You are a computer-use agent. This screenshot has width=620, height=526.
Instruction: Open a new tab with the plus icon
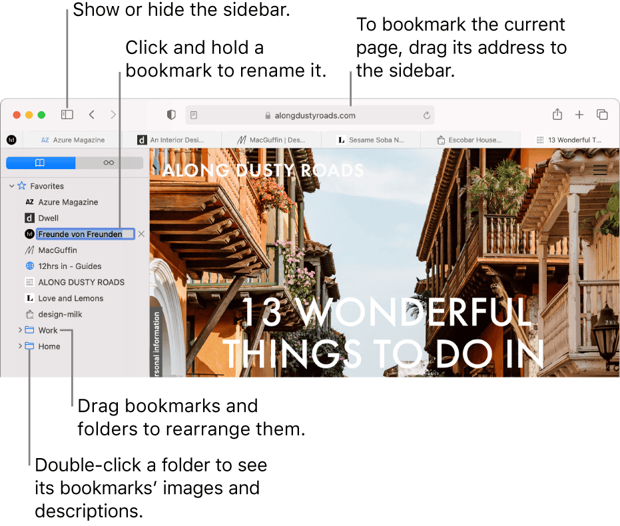coord(579,115)
